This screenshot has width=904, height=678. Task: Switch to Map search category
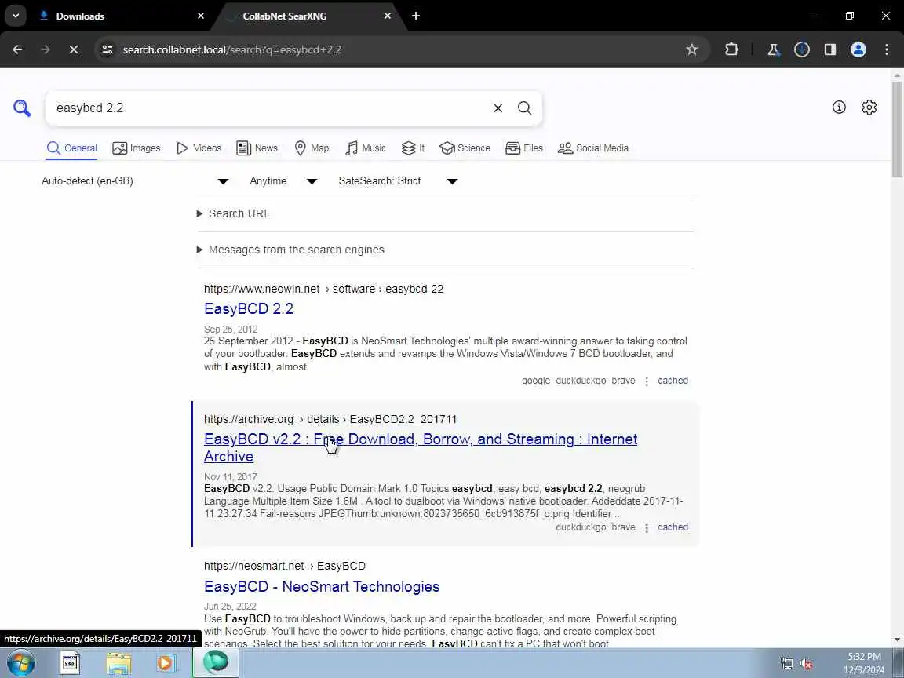point(312,148)
